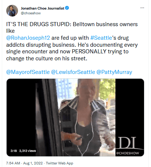Click the tweet body text to expand
This screenshot has width=151, height=167.
72,41
